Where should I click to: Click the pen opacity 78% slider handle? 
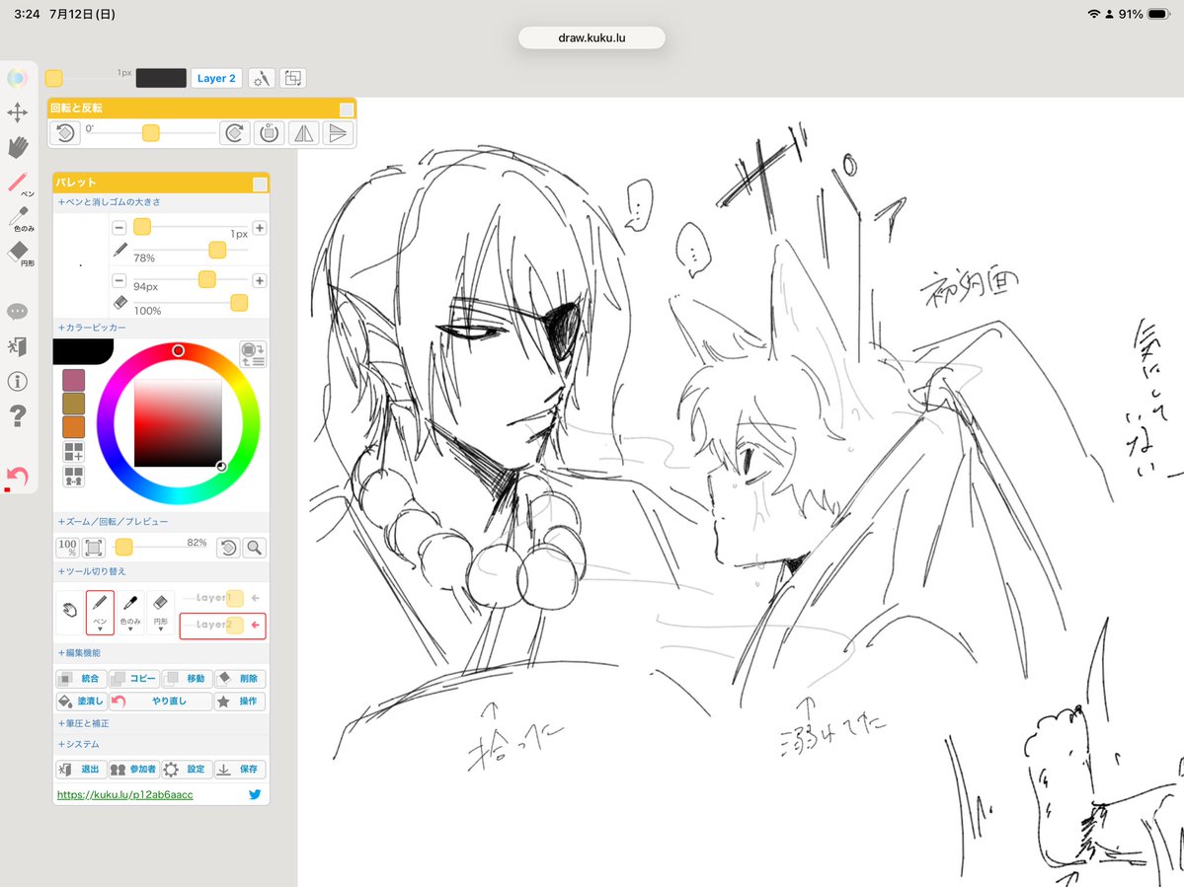pyautogui.click(x=217, y=250)
